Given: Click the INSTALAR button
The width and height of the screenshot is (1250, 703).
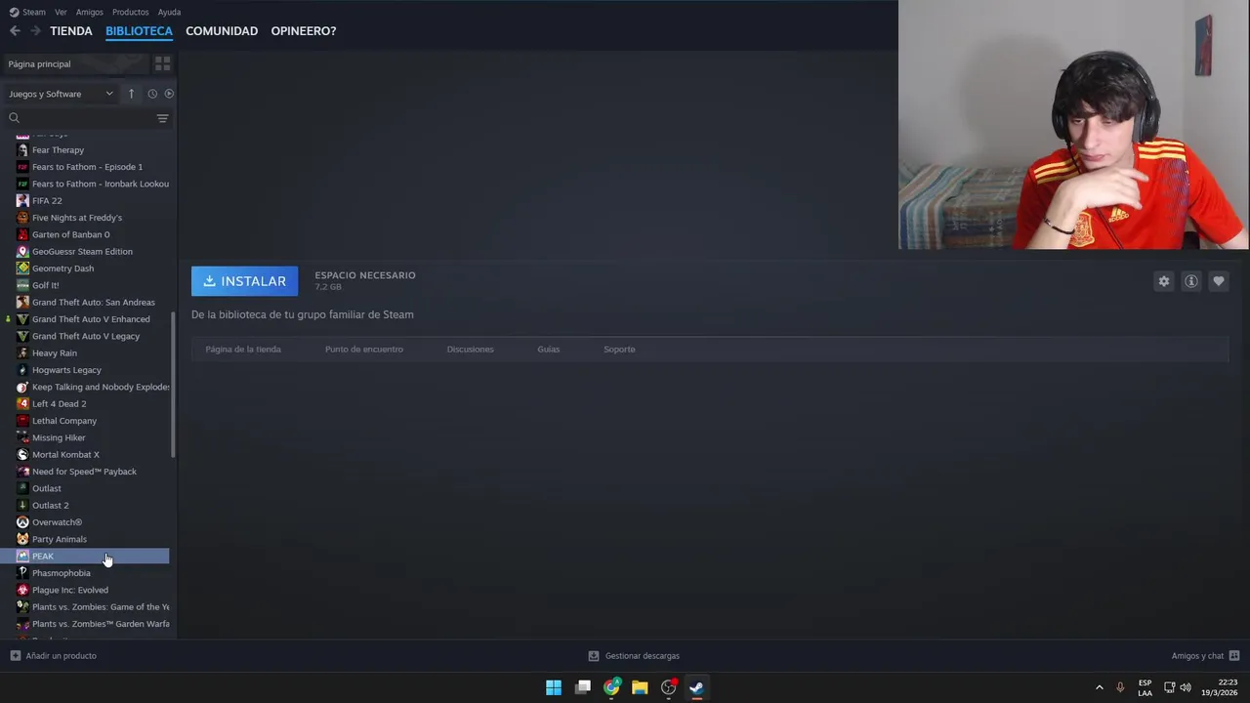Looking at the screenshot, I should coord(244,281).
